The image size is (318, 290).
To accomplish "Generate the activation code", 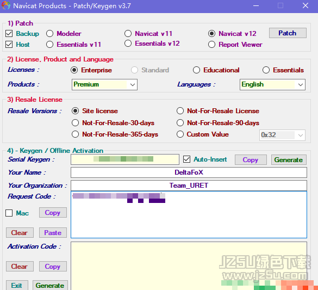I will (50, 285).
